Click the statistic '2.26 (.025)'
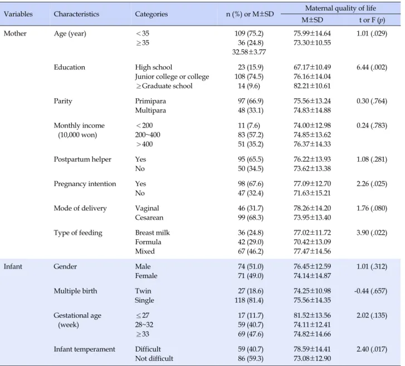The height and width of the screenshot is (366, 405). (372, 184)
